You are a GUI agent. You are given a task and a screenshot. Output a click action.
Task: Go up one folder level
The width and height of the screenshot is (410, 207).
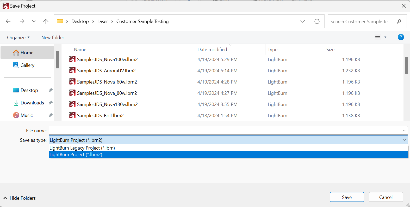(x=46, y=21)
